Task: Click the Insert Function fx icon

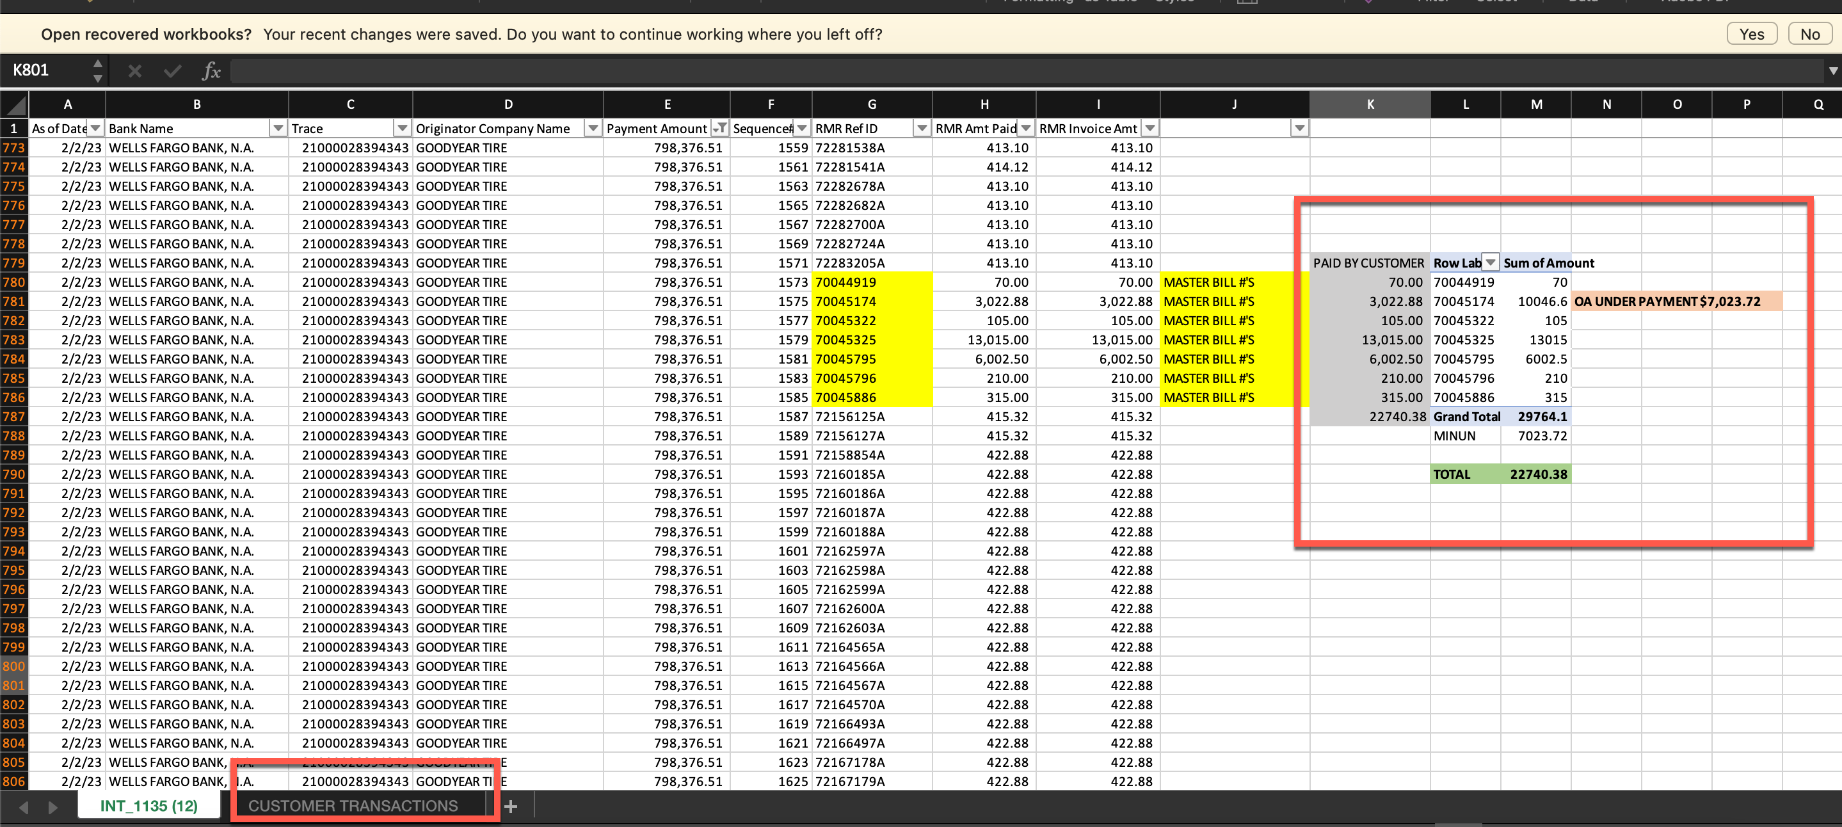Action: click(211, 71)
